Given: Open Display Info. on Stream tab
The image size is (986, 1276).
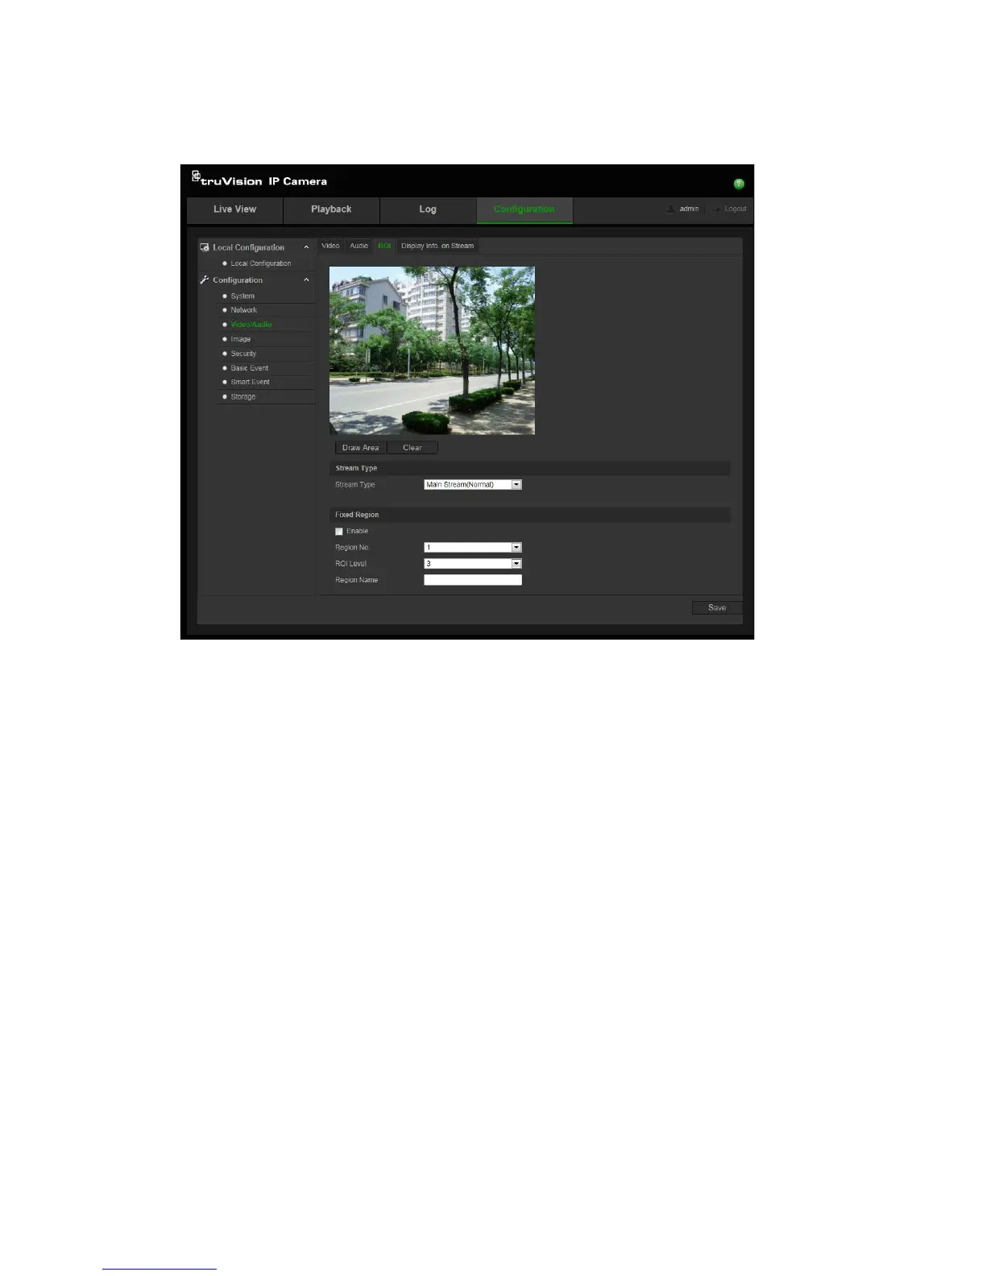Looking at the screenshot, I should [437, 246].
